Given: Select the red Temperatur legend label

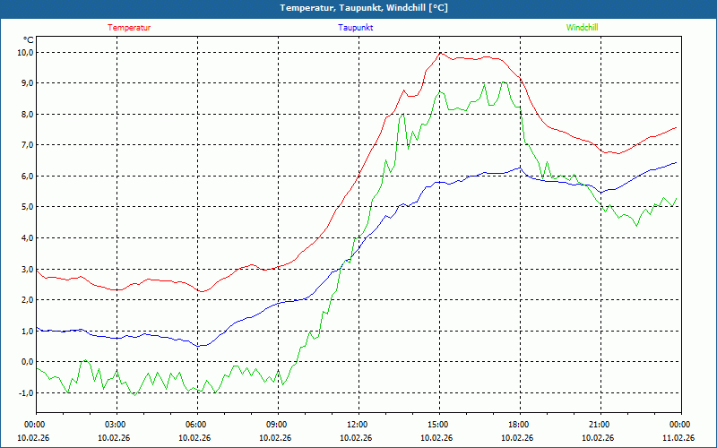Looking at the screenshot, I should tap(129, 28).
